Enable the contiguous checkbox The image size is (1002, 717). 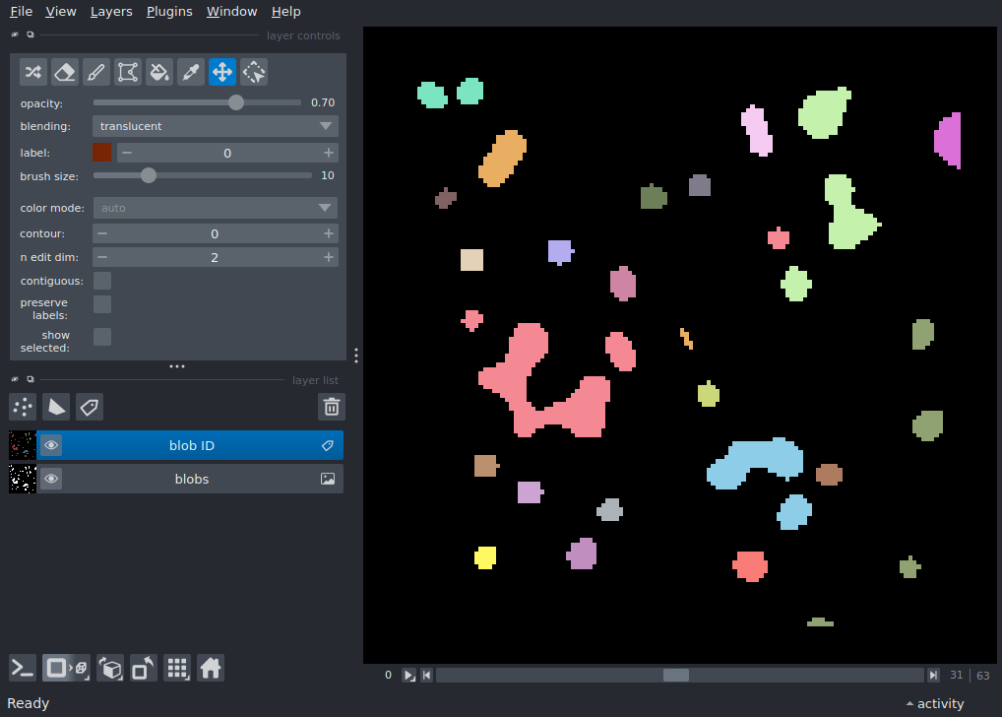pos(102,281)
